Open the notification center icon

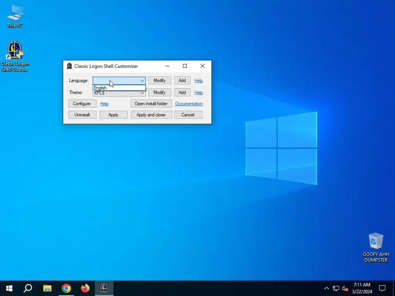382,288
